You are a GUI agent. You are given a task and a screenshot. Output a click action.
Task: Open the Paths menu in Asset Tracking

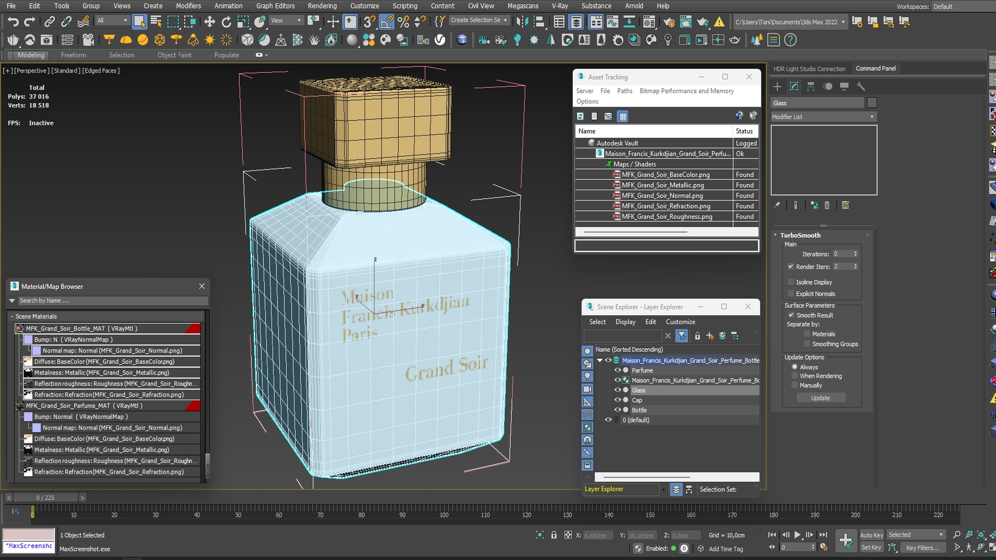point(625,91)
